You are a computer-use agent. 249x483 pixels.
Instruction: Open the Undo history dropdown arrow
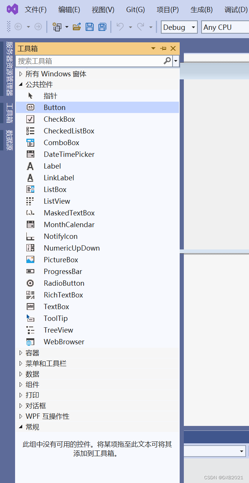[130, 27]
